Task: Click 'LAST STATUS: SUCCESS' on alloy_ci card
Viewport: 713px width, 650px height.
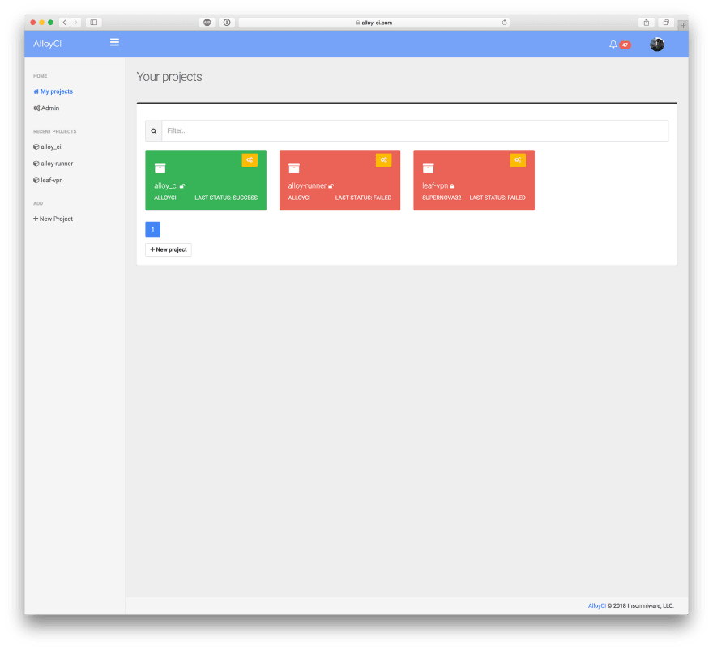Action: 226,198
